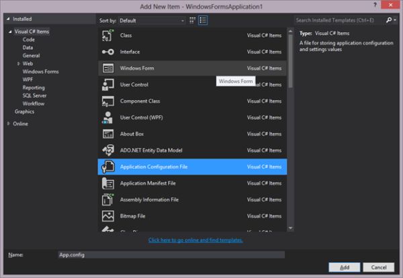Select the 'ADO.NET Entity Data Model' row text
Viewport: 403px width, 278px height.
(151, 150)
